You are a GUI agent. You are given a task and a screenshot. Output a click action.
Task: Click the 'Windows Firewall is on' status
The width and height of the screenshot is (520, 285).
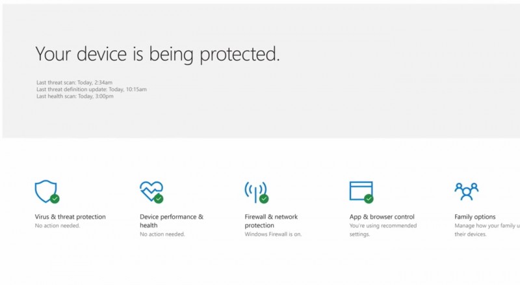coord(273,234)
